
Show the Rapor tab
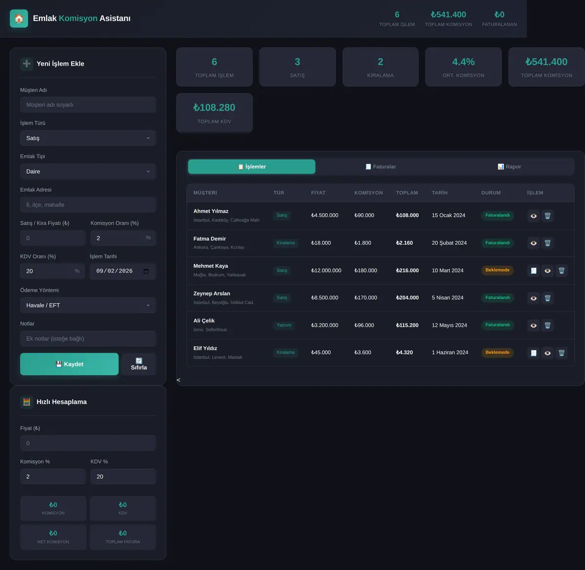tap(509, 167)
